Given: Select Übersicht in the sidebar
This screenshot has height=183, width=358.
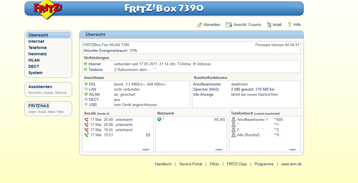Looking at the screenshot, I should click(48, 35).
